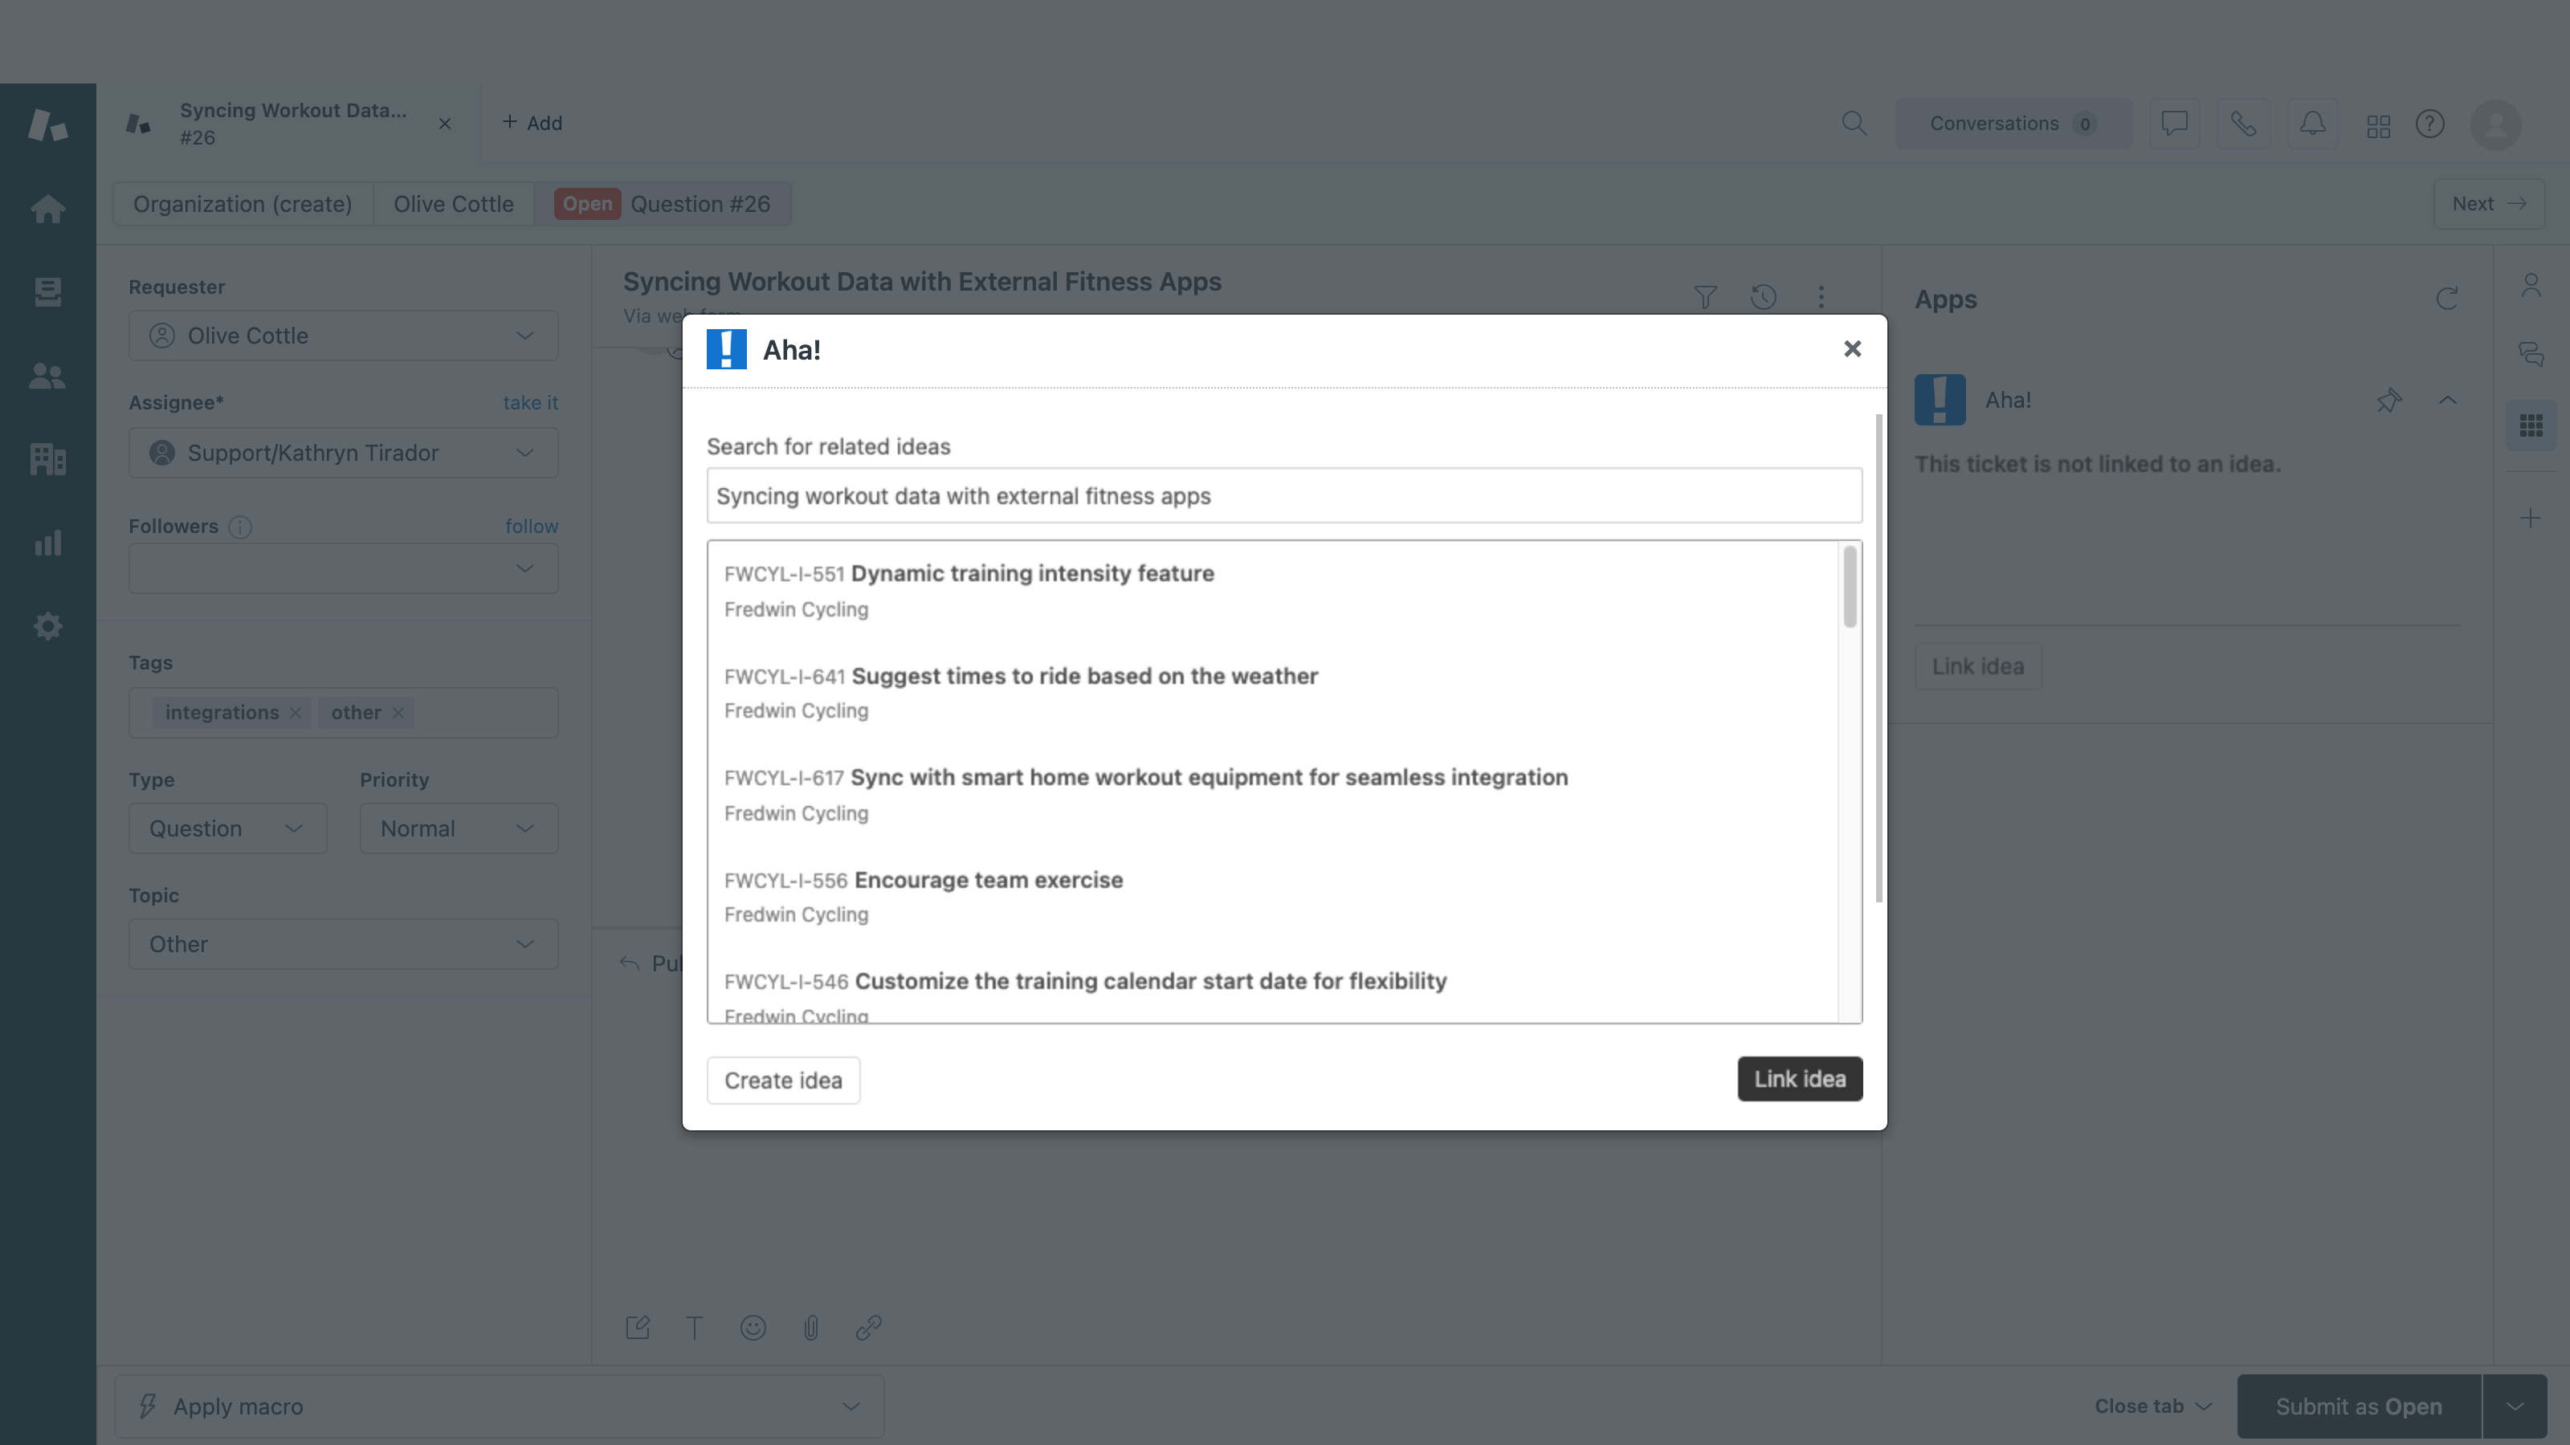The width and height of the screenshot is (2570, 1445).
Task: Open Reporting from the left sidebar
Action: (47, 543)
